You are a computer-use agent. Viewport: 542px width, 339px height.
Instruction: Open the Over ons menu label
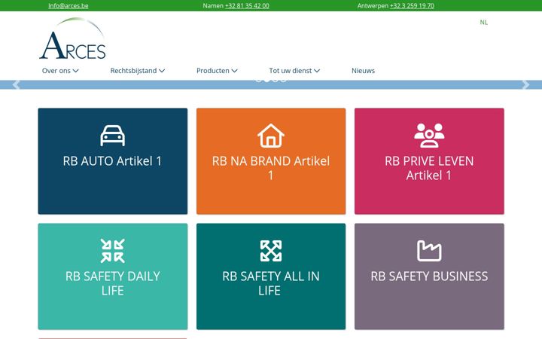point(56,71)
